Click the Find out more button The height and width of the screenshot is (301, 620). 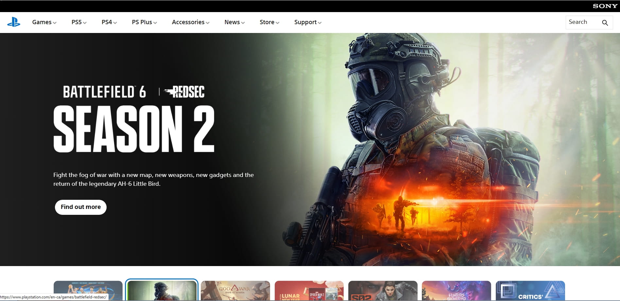80,207
